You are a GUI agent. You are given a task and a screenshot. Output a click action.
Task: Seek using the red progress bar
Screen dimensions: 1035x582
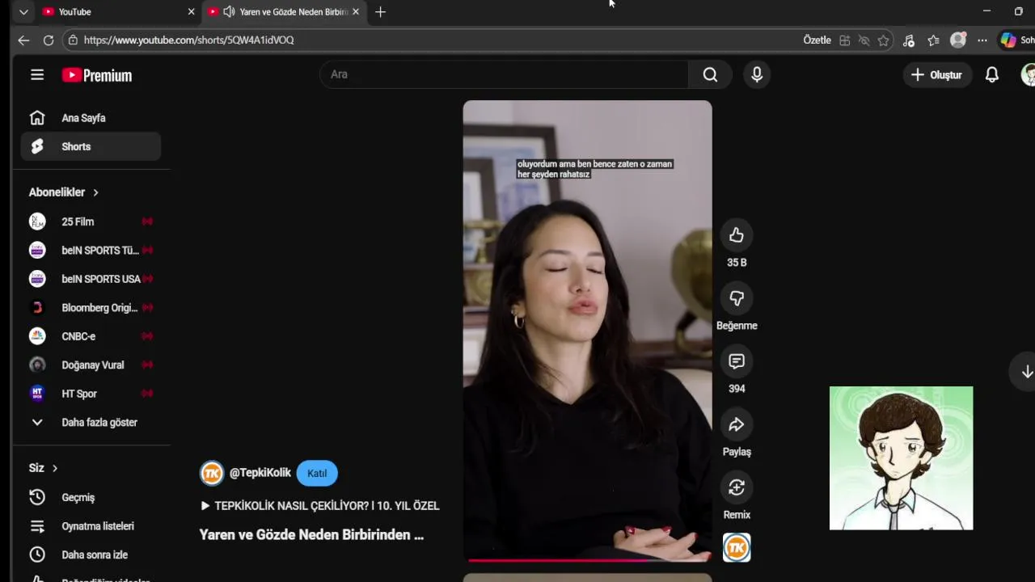(587, 559)
